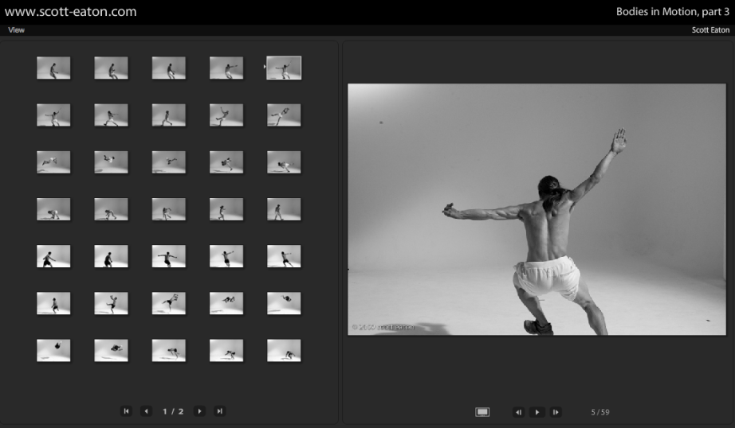Show the previous image in slideshow
This screenshot has height=428, width=735.
(x=518, y=412)
